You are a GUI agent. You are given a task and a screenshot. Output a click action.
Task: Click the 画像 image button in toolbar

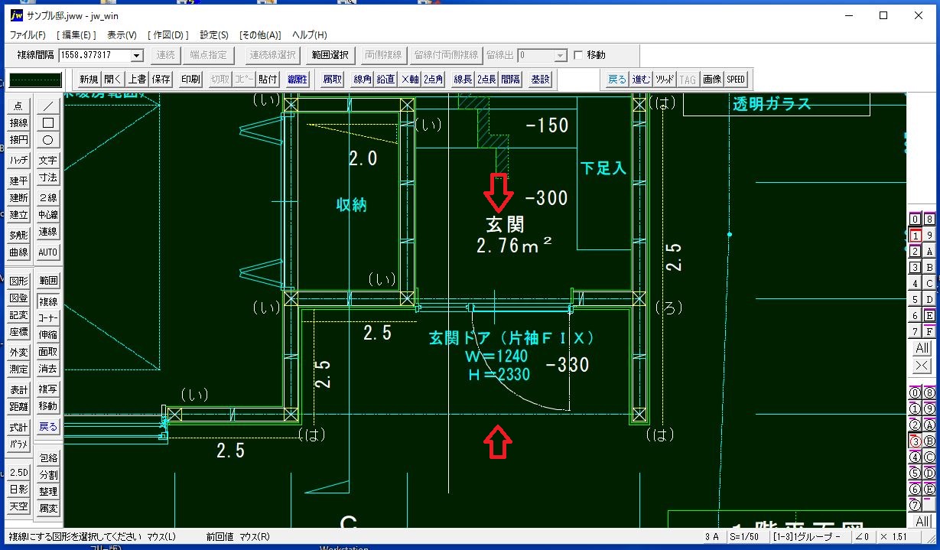(x=712, y=79)
